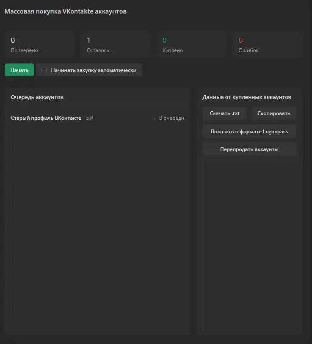Screen dimensions: 312x344
Task: Click the В очереди status text
Action: click(x=171, y=118)
